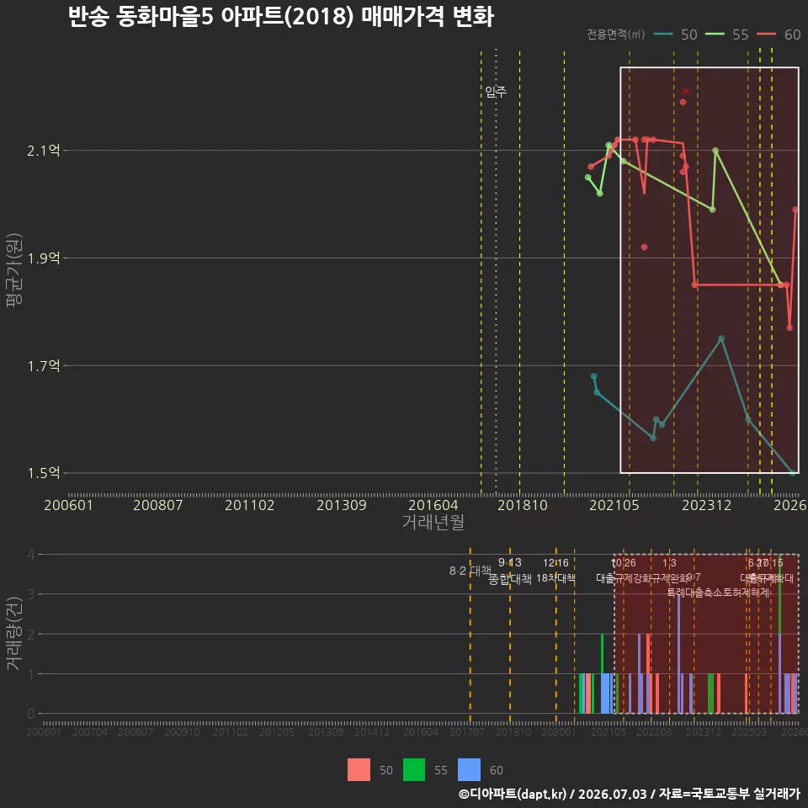Click the volume axis tick label 3

31,594
